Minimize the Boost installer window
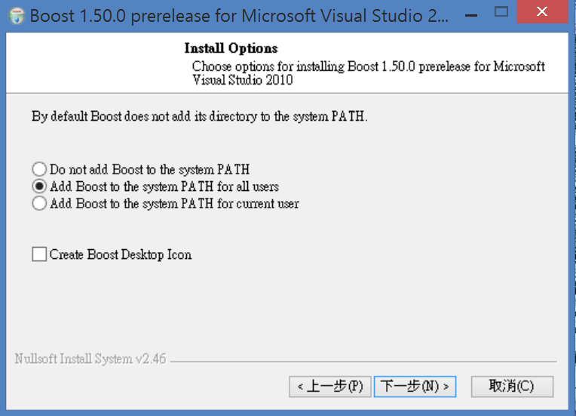 coord(471,14)
